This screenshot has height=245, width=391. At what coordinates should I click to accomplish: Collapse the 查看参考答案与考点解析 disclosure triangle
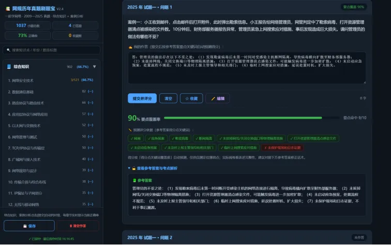[129, 168]
